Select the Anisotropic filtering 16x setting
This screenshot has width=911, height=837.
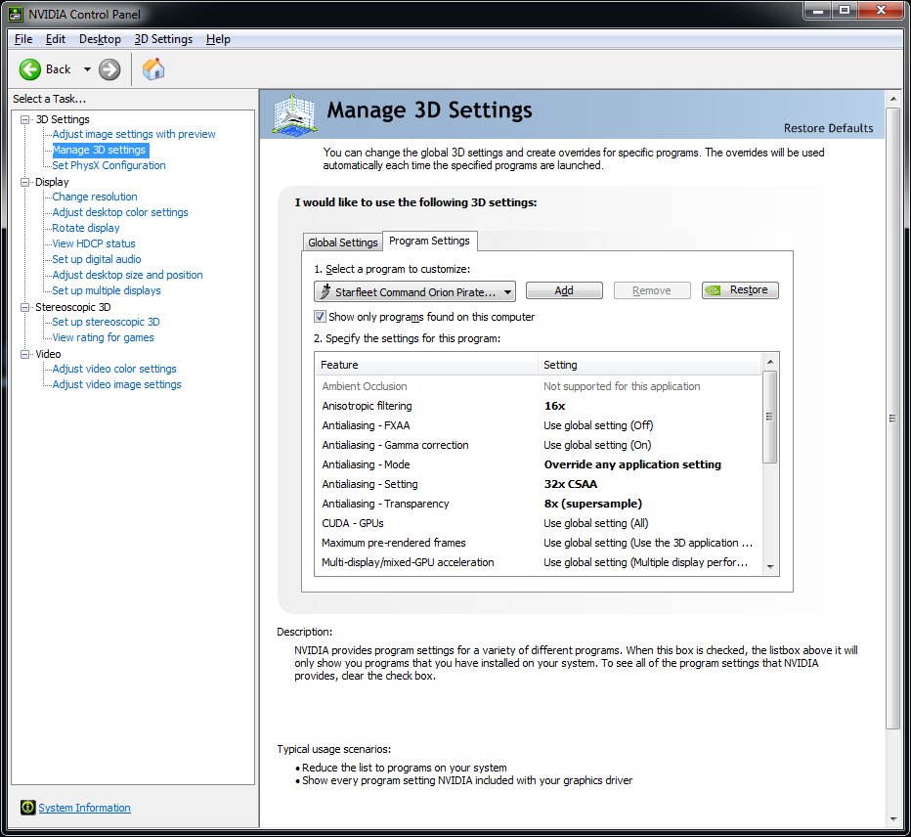point(554,406)
